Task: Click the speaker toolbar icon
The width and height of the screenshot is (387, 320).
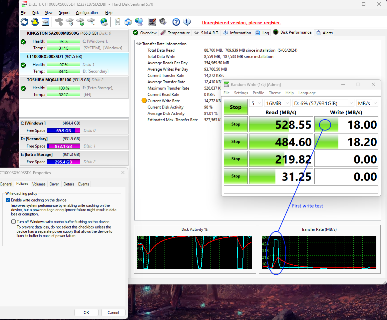Action: pyautogui.click(x=163, y=22)
